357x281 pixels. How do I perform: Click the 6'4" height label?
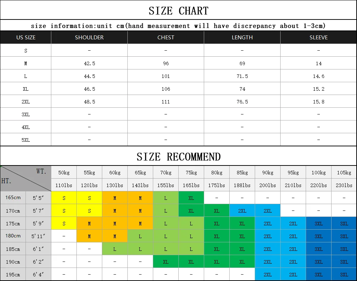click(38, 274)
